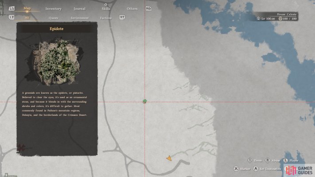Click the 100 / 100 shield counter
Screen dimensions: 315x177
(289, 19)
